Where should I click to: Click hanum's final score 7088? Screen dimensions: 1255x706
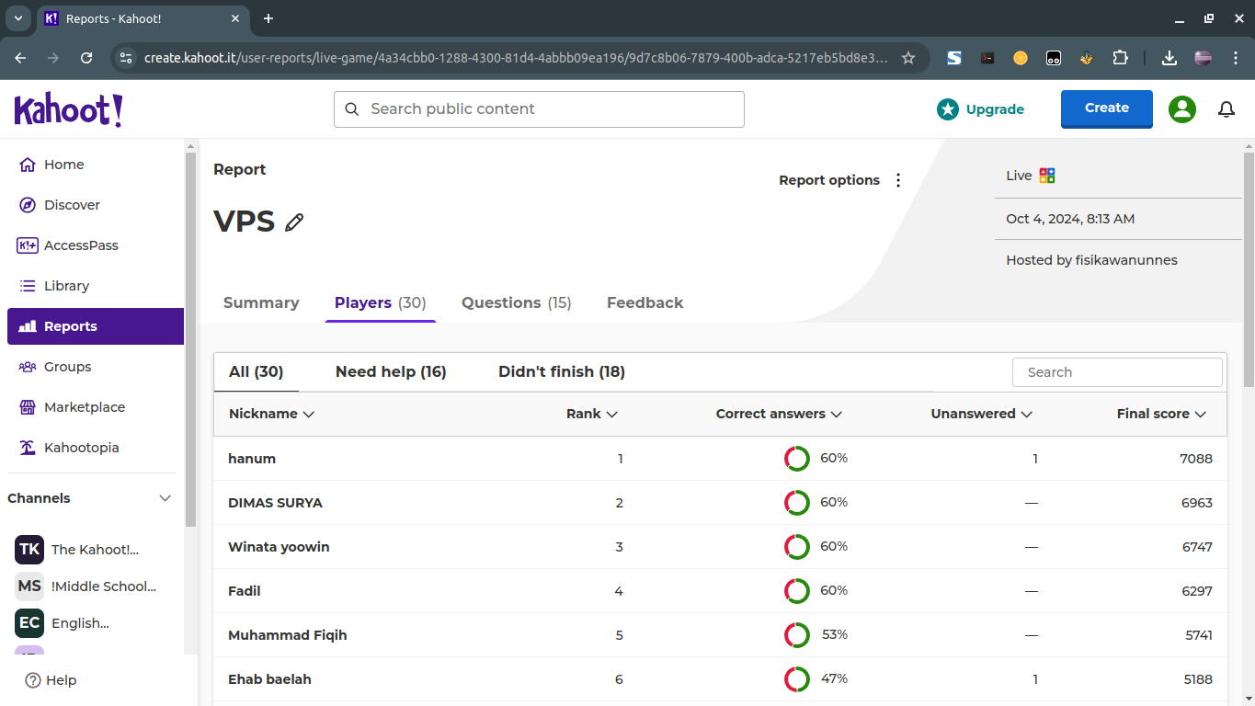click(x=1196, y=459)
